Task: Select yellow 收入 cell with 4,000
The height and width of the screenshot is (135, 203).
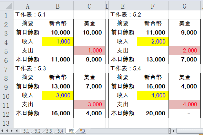Action: click(x=153, y=95)
